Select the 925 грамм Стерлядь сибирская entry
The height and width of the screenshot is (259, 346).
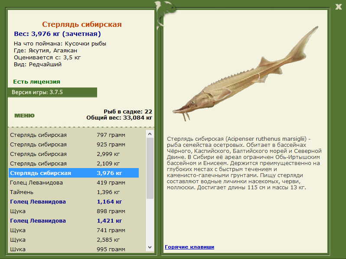(74, 145)
